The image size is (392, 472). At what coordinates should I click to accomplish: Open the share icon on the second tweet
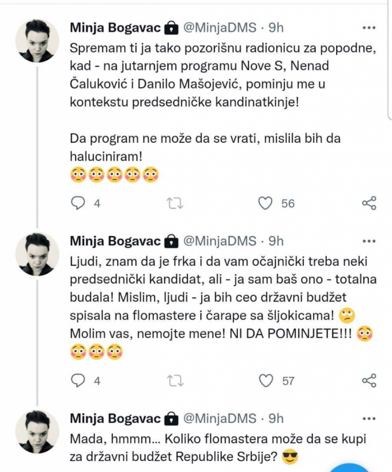(x=369, y=379)
